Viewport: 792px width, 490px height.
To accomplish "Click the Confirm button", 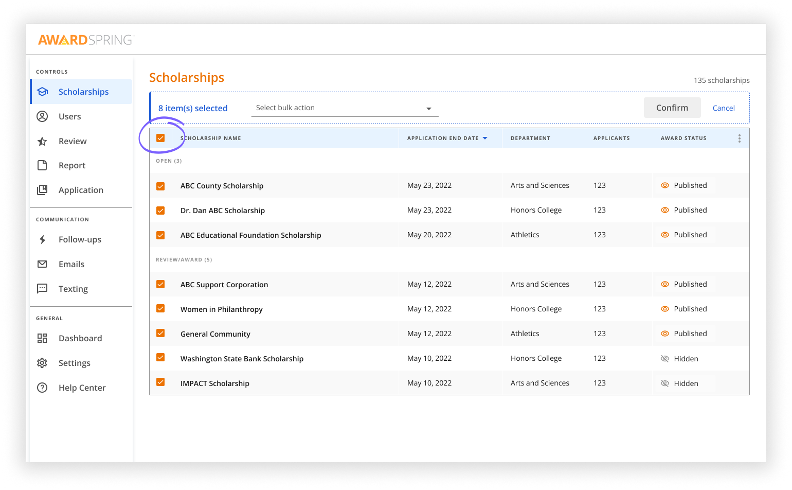I will [x=672, y=108].
